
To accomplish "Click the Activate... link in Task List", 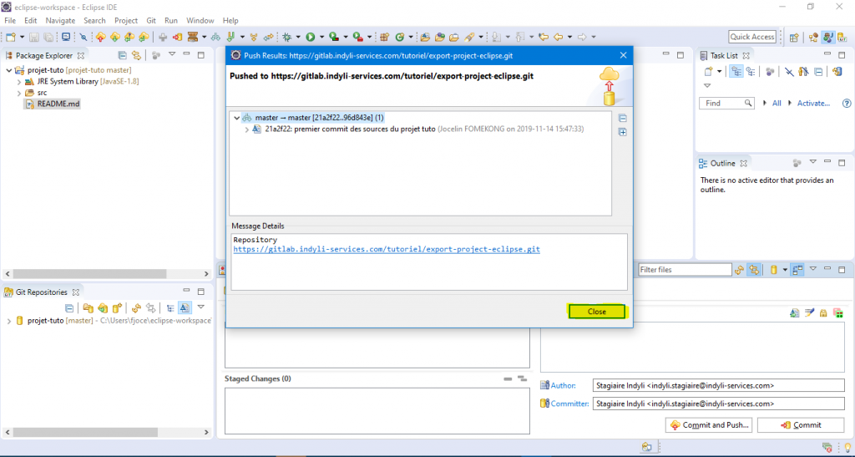I will click(x=813, y=103).
